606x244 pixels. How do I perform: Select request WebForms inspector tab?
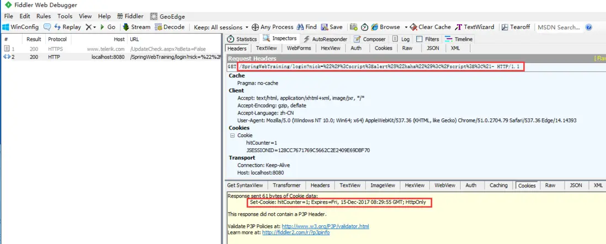coord(300,48)
